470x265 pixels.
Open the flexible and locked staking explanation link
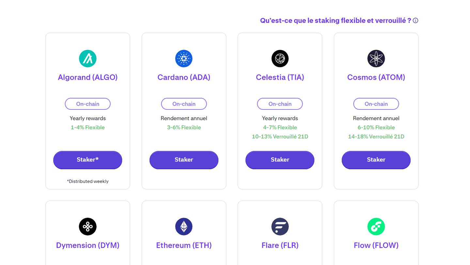coord(335,21)
